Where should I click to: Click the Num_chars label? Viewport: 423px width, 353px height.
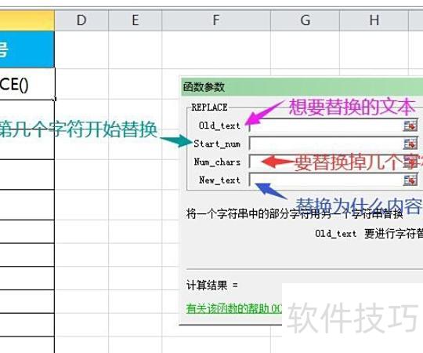coord(217,162)
